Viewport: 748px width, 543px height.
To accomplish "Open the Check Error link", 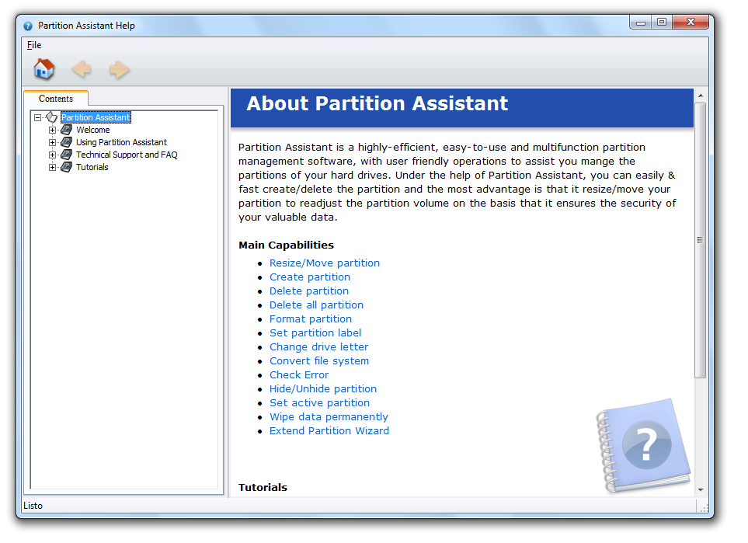I will click(299, 374).
